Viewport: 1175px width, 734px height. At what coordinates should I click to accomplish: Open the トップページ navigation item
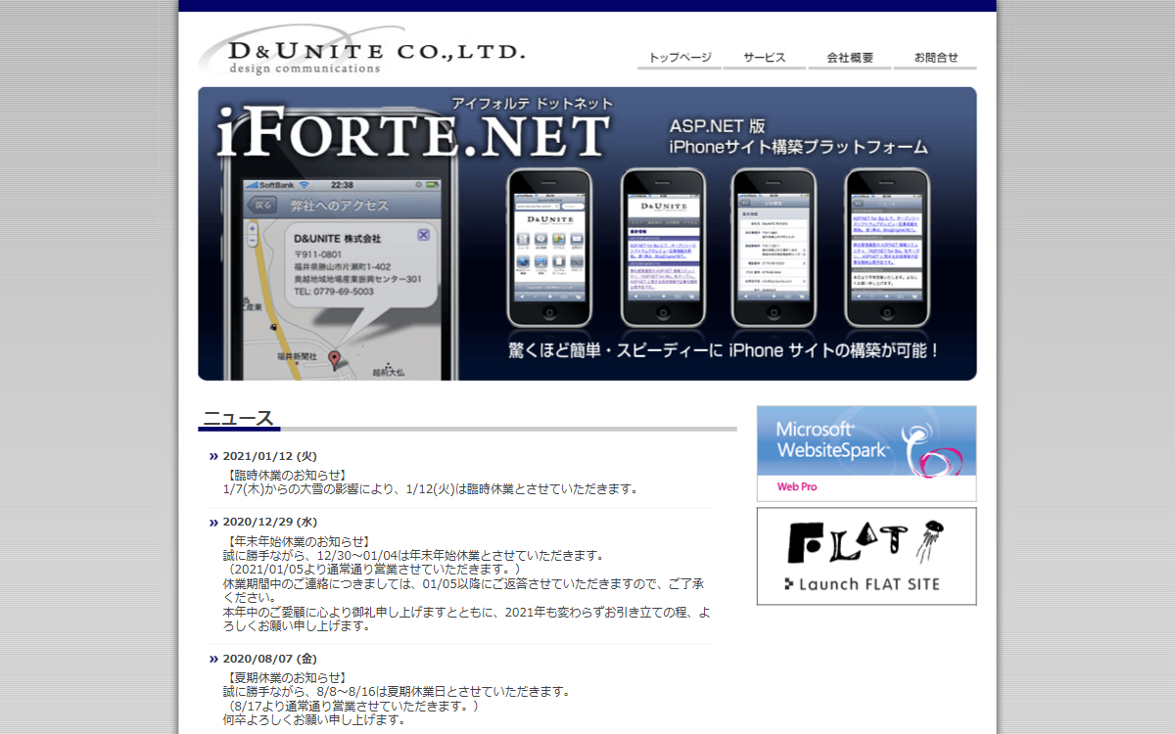(x=680, y=58)
